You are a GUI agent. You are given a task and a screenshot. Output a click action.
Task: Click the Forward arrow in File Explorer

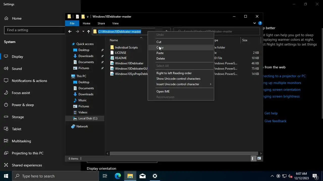click(77, 31)
